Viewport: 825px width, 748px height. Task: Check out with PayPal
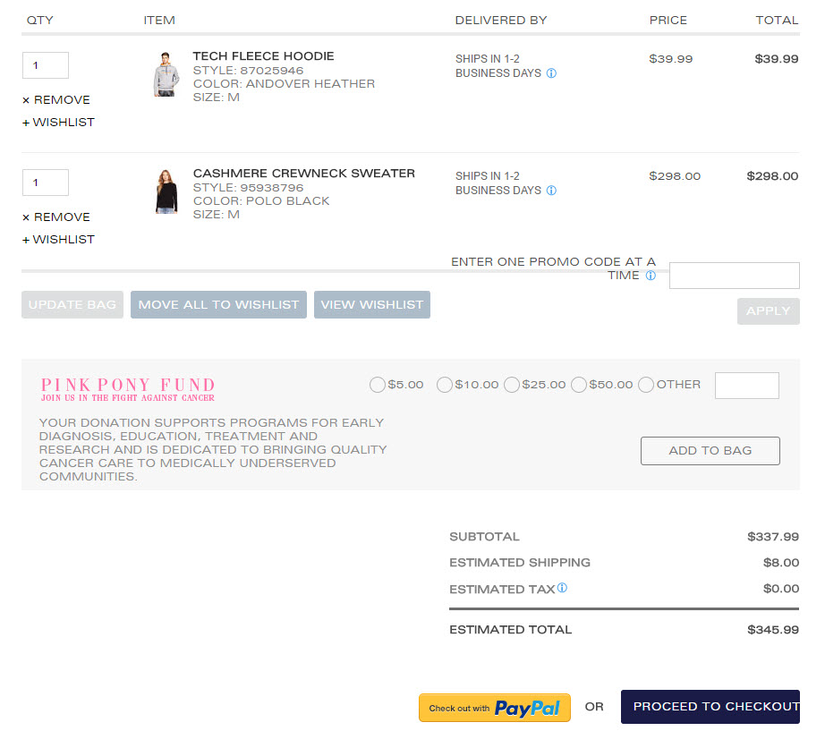click(495, 708)
